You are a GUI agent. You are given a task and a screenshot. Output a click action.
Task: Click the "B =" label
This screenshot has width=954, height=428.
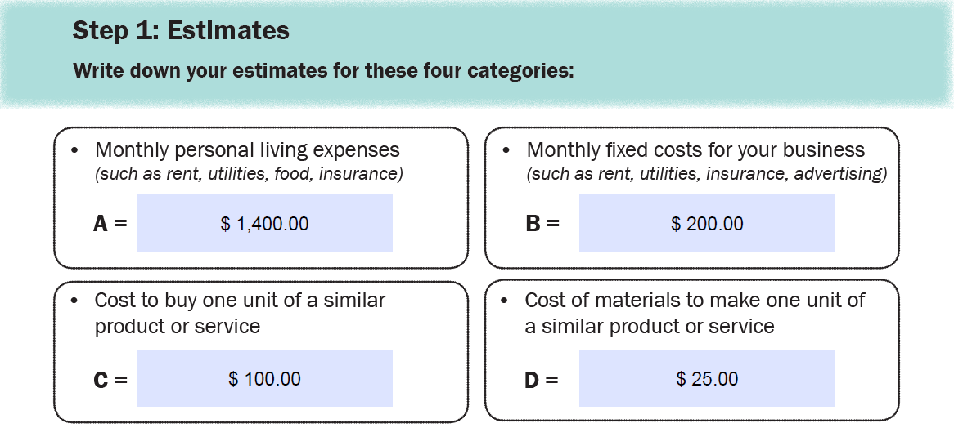click(x=542, y=223)
